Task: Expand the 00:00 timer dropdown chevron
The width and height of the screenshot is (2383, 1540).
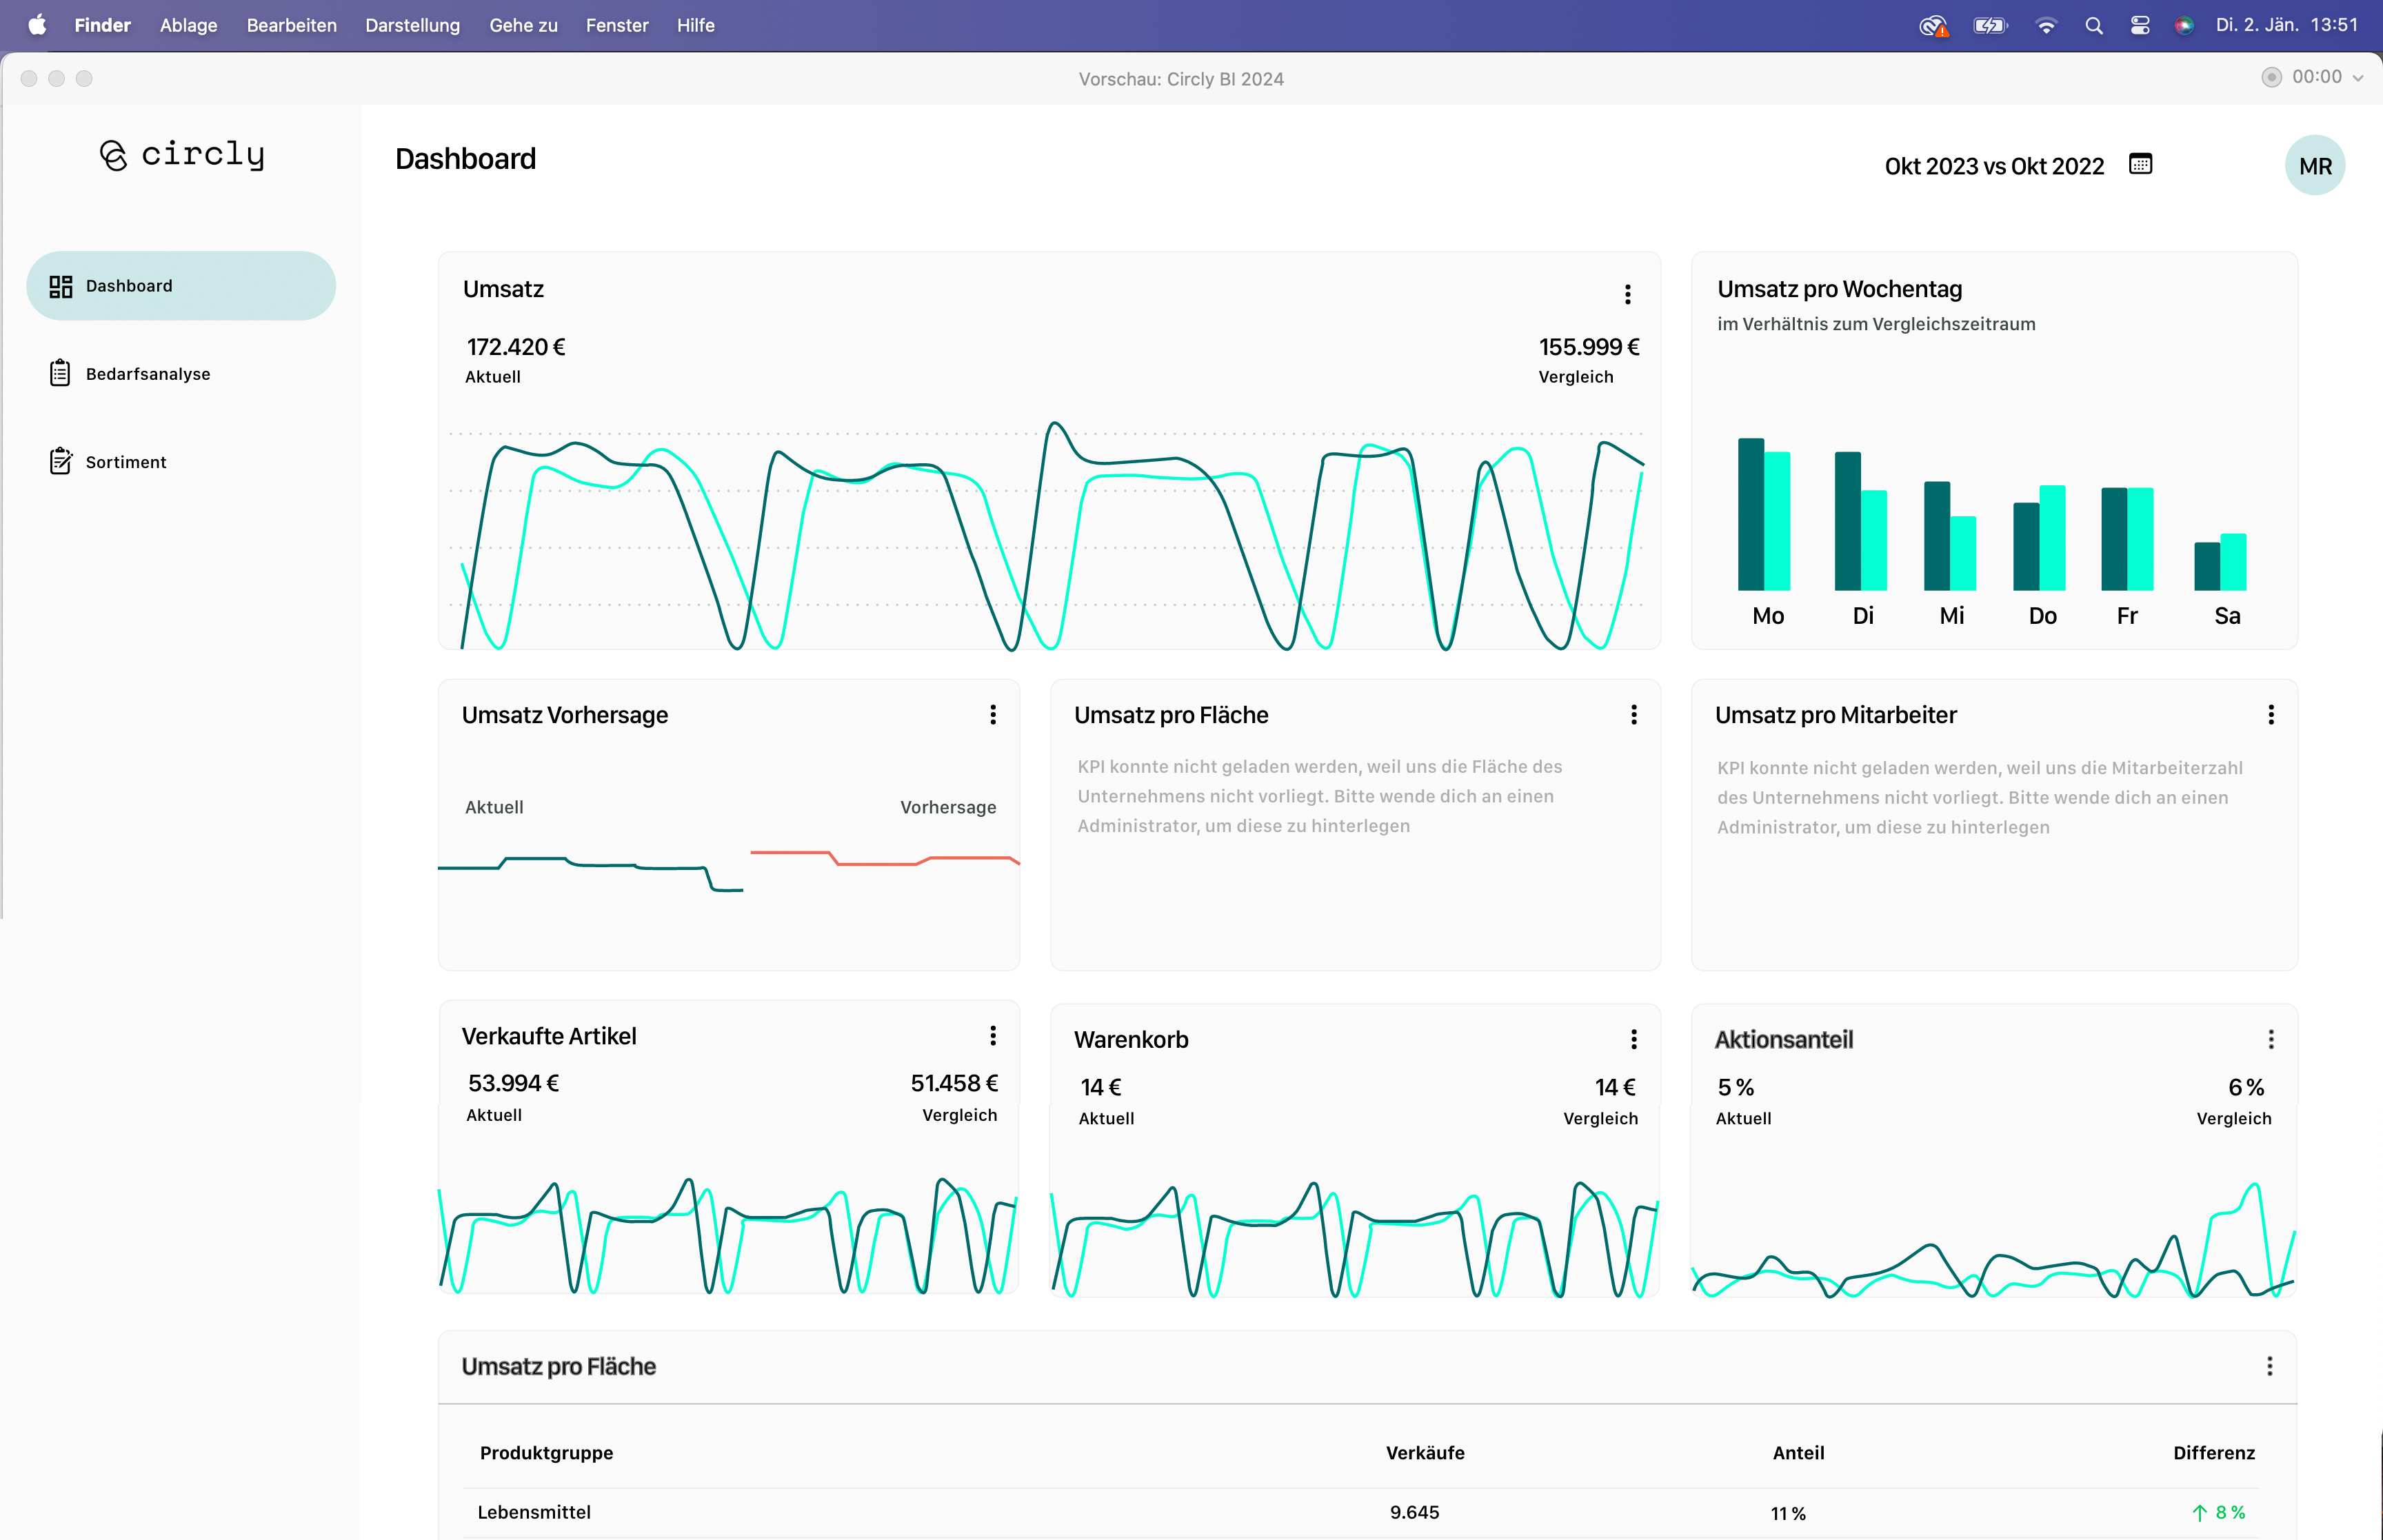Action: [x=2358, y=78]
